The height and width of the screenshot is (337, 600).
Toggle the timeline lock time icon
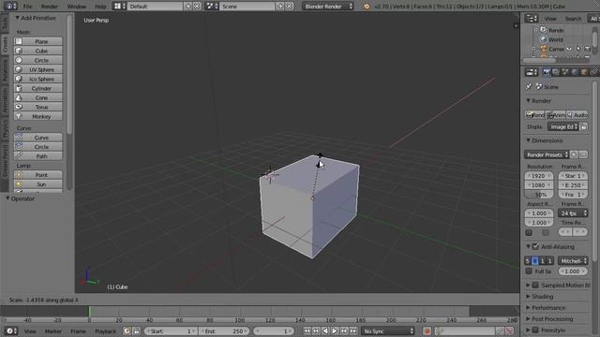pos(136,330)
